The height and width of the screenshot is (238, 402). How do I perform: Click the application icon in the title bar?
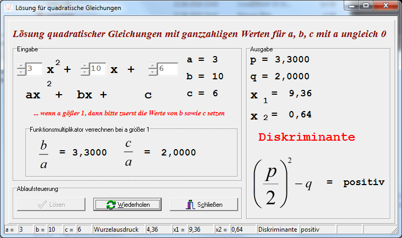click(x=8, y=8)
